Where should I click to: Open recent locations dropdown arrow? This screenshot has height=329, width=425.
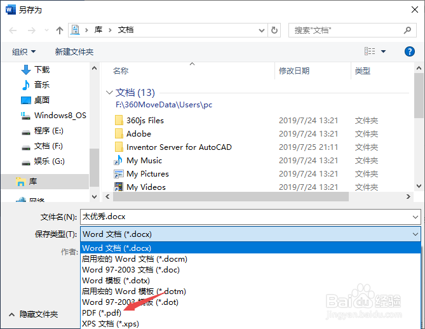pyautogui.click(x=46, y=30)
